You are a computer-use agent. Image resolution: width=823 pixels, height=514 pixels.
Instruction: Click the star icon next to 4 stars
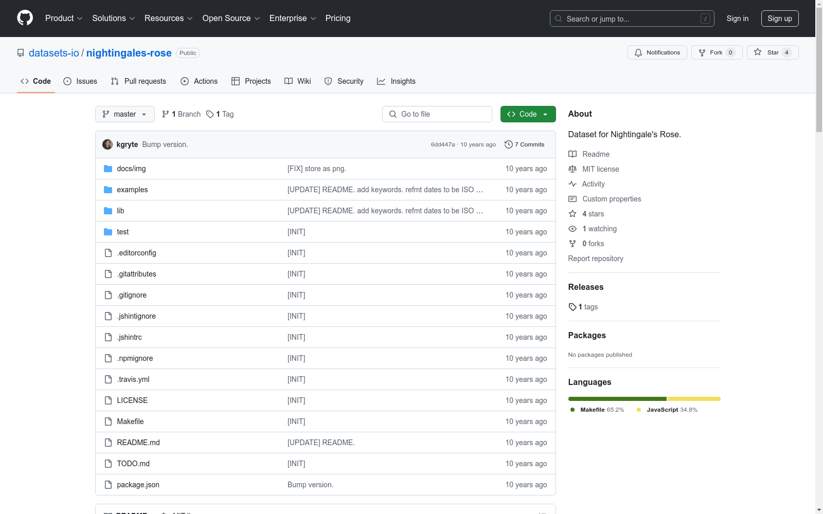point(572,214)
